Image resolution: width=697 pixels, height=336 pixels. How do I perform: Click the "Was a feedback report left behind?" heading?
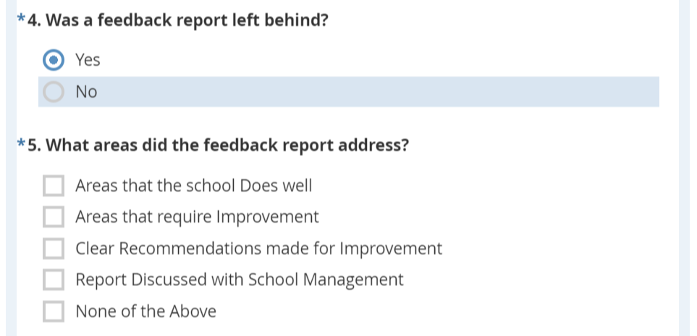(191, 20)
